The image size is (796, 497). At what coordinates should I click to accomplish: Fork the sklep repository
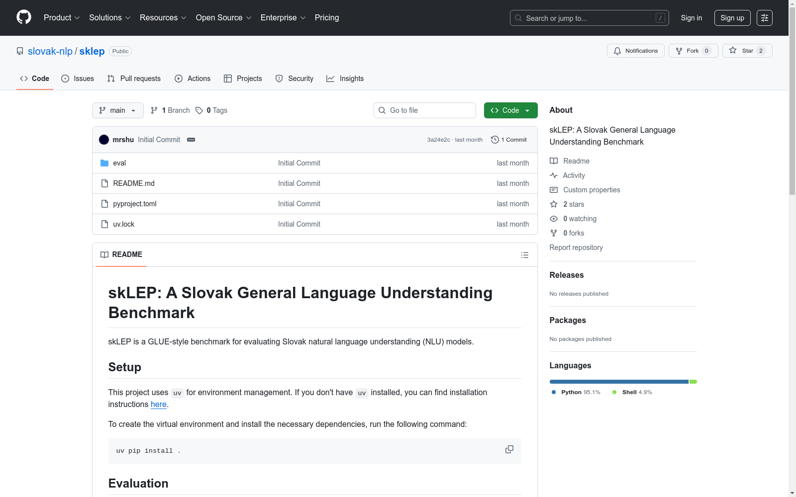point(693,51)
